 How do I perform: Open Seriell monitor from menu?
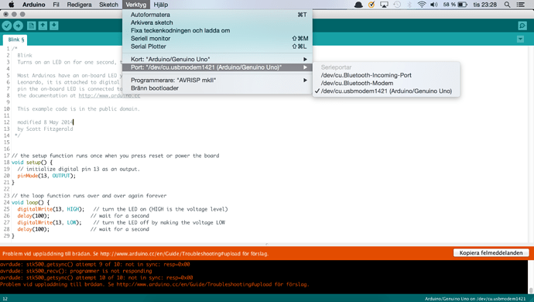tap(217, 39)
